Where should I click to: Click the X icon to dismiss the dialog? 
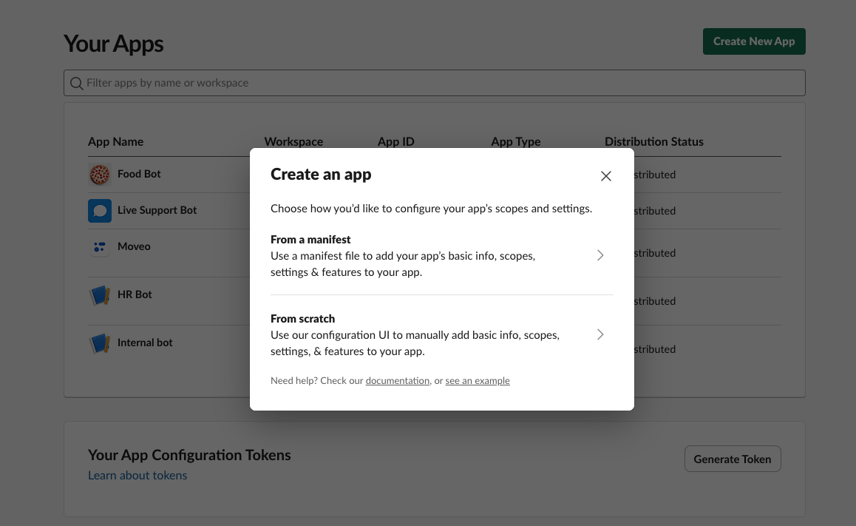(x=606, y=176)
